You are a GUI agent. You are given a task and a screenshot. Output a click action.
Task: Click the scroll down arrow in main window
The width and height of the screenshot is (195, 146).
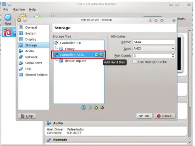coord(190,142)
